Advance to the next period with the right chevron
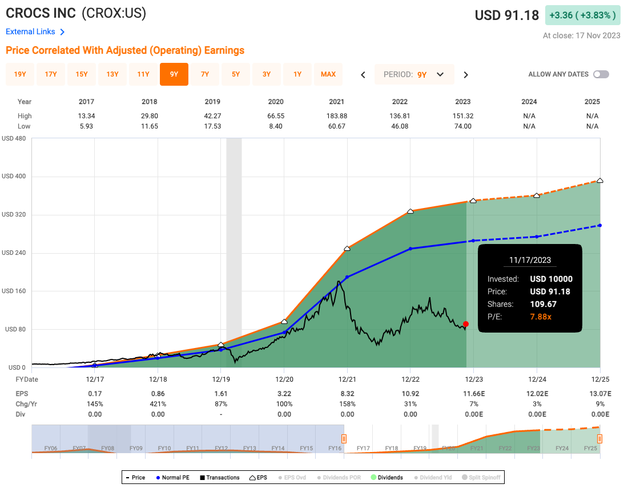Screen dimensions: 624x488 coord(466,74)
